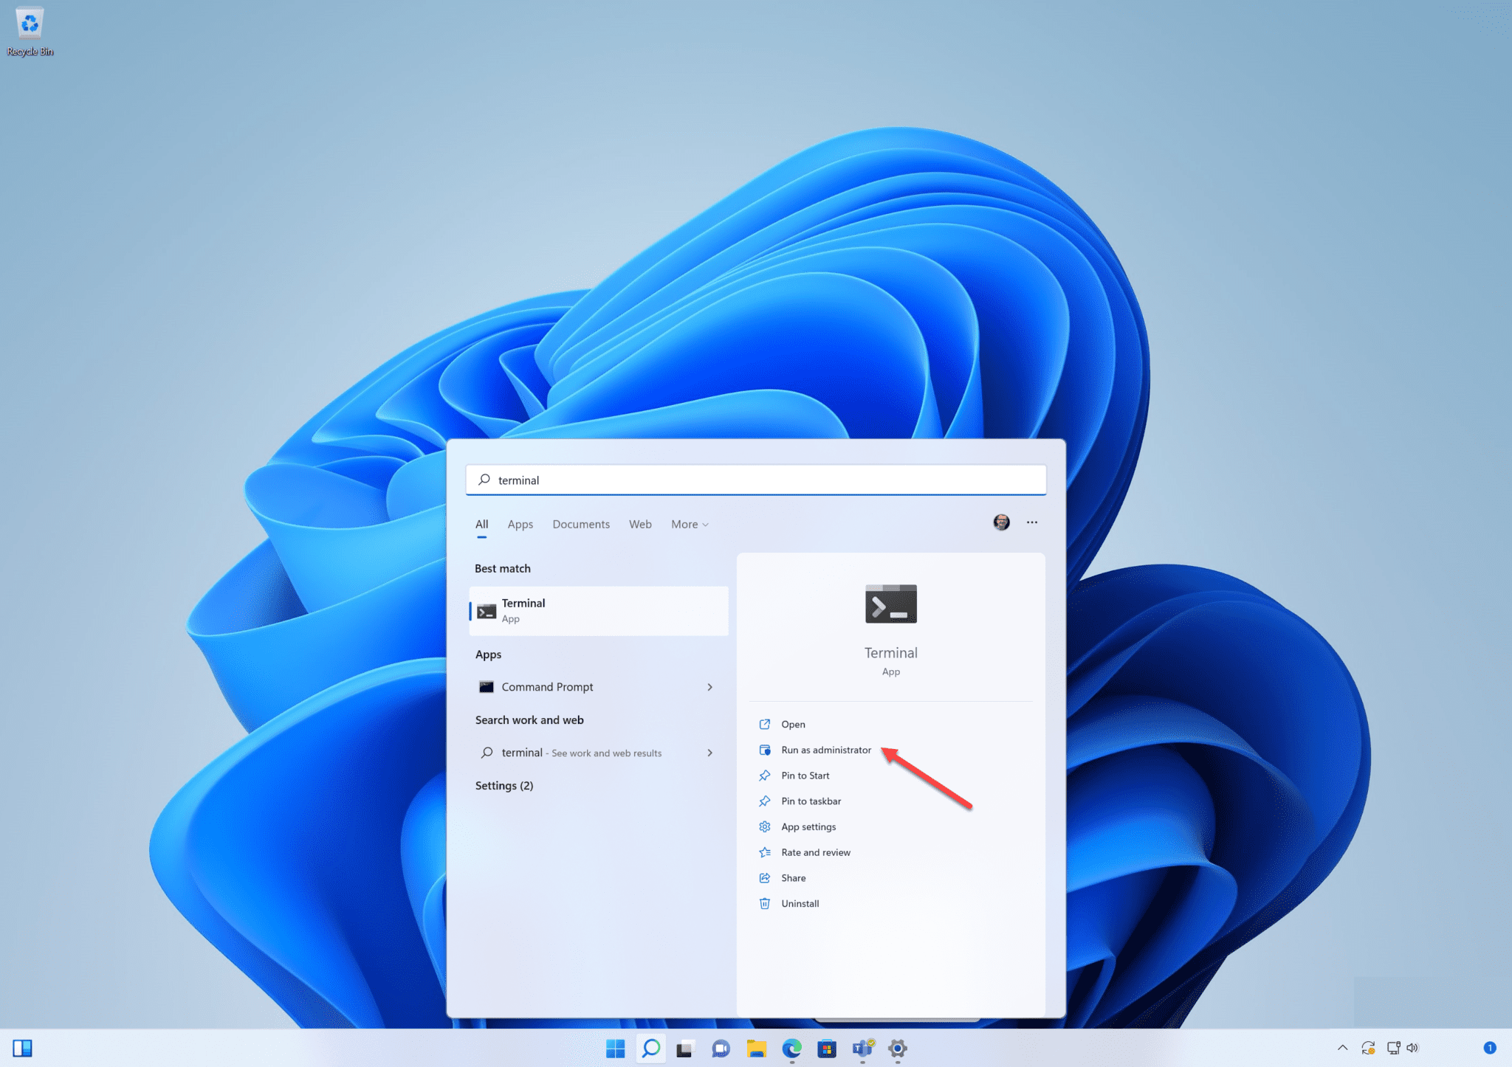
Task: Launch Command Prompt from Apps section
Action: pos(546,686)
